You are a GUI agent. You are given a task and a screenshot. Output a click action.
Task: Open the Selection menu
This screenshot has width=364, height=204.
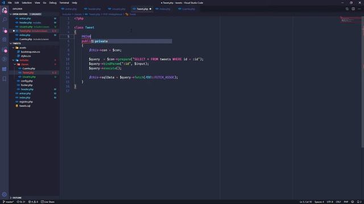[x=27, y=3]
